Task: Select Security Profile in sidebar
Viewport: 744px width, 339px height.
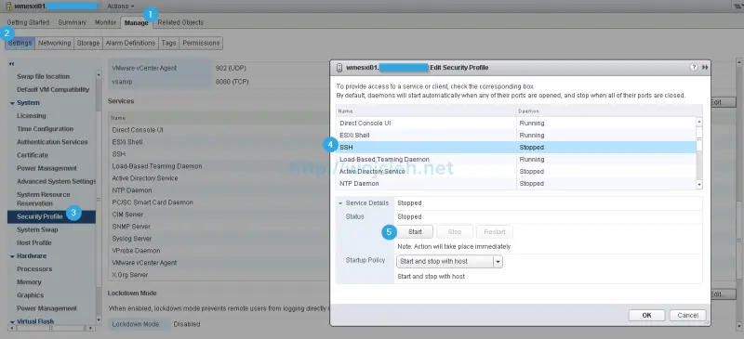Action: pyautogui.click(x=51, y=216)
